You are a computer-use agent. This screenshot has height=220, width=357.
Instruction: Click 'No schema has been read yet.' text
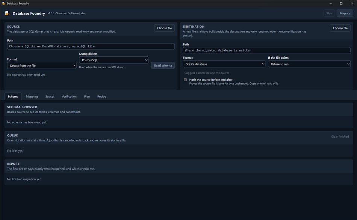tap(27, 122)
